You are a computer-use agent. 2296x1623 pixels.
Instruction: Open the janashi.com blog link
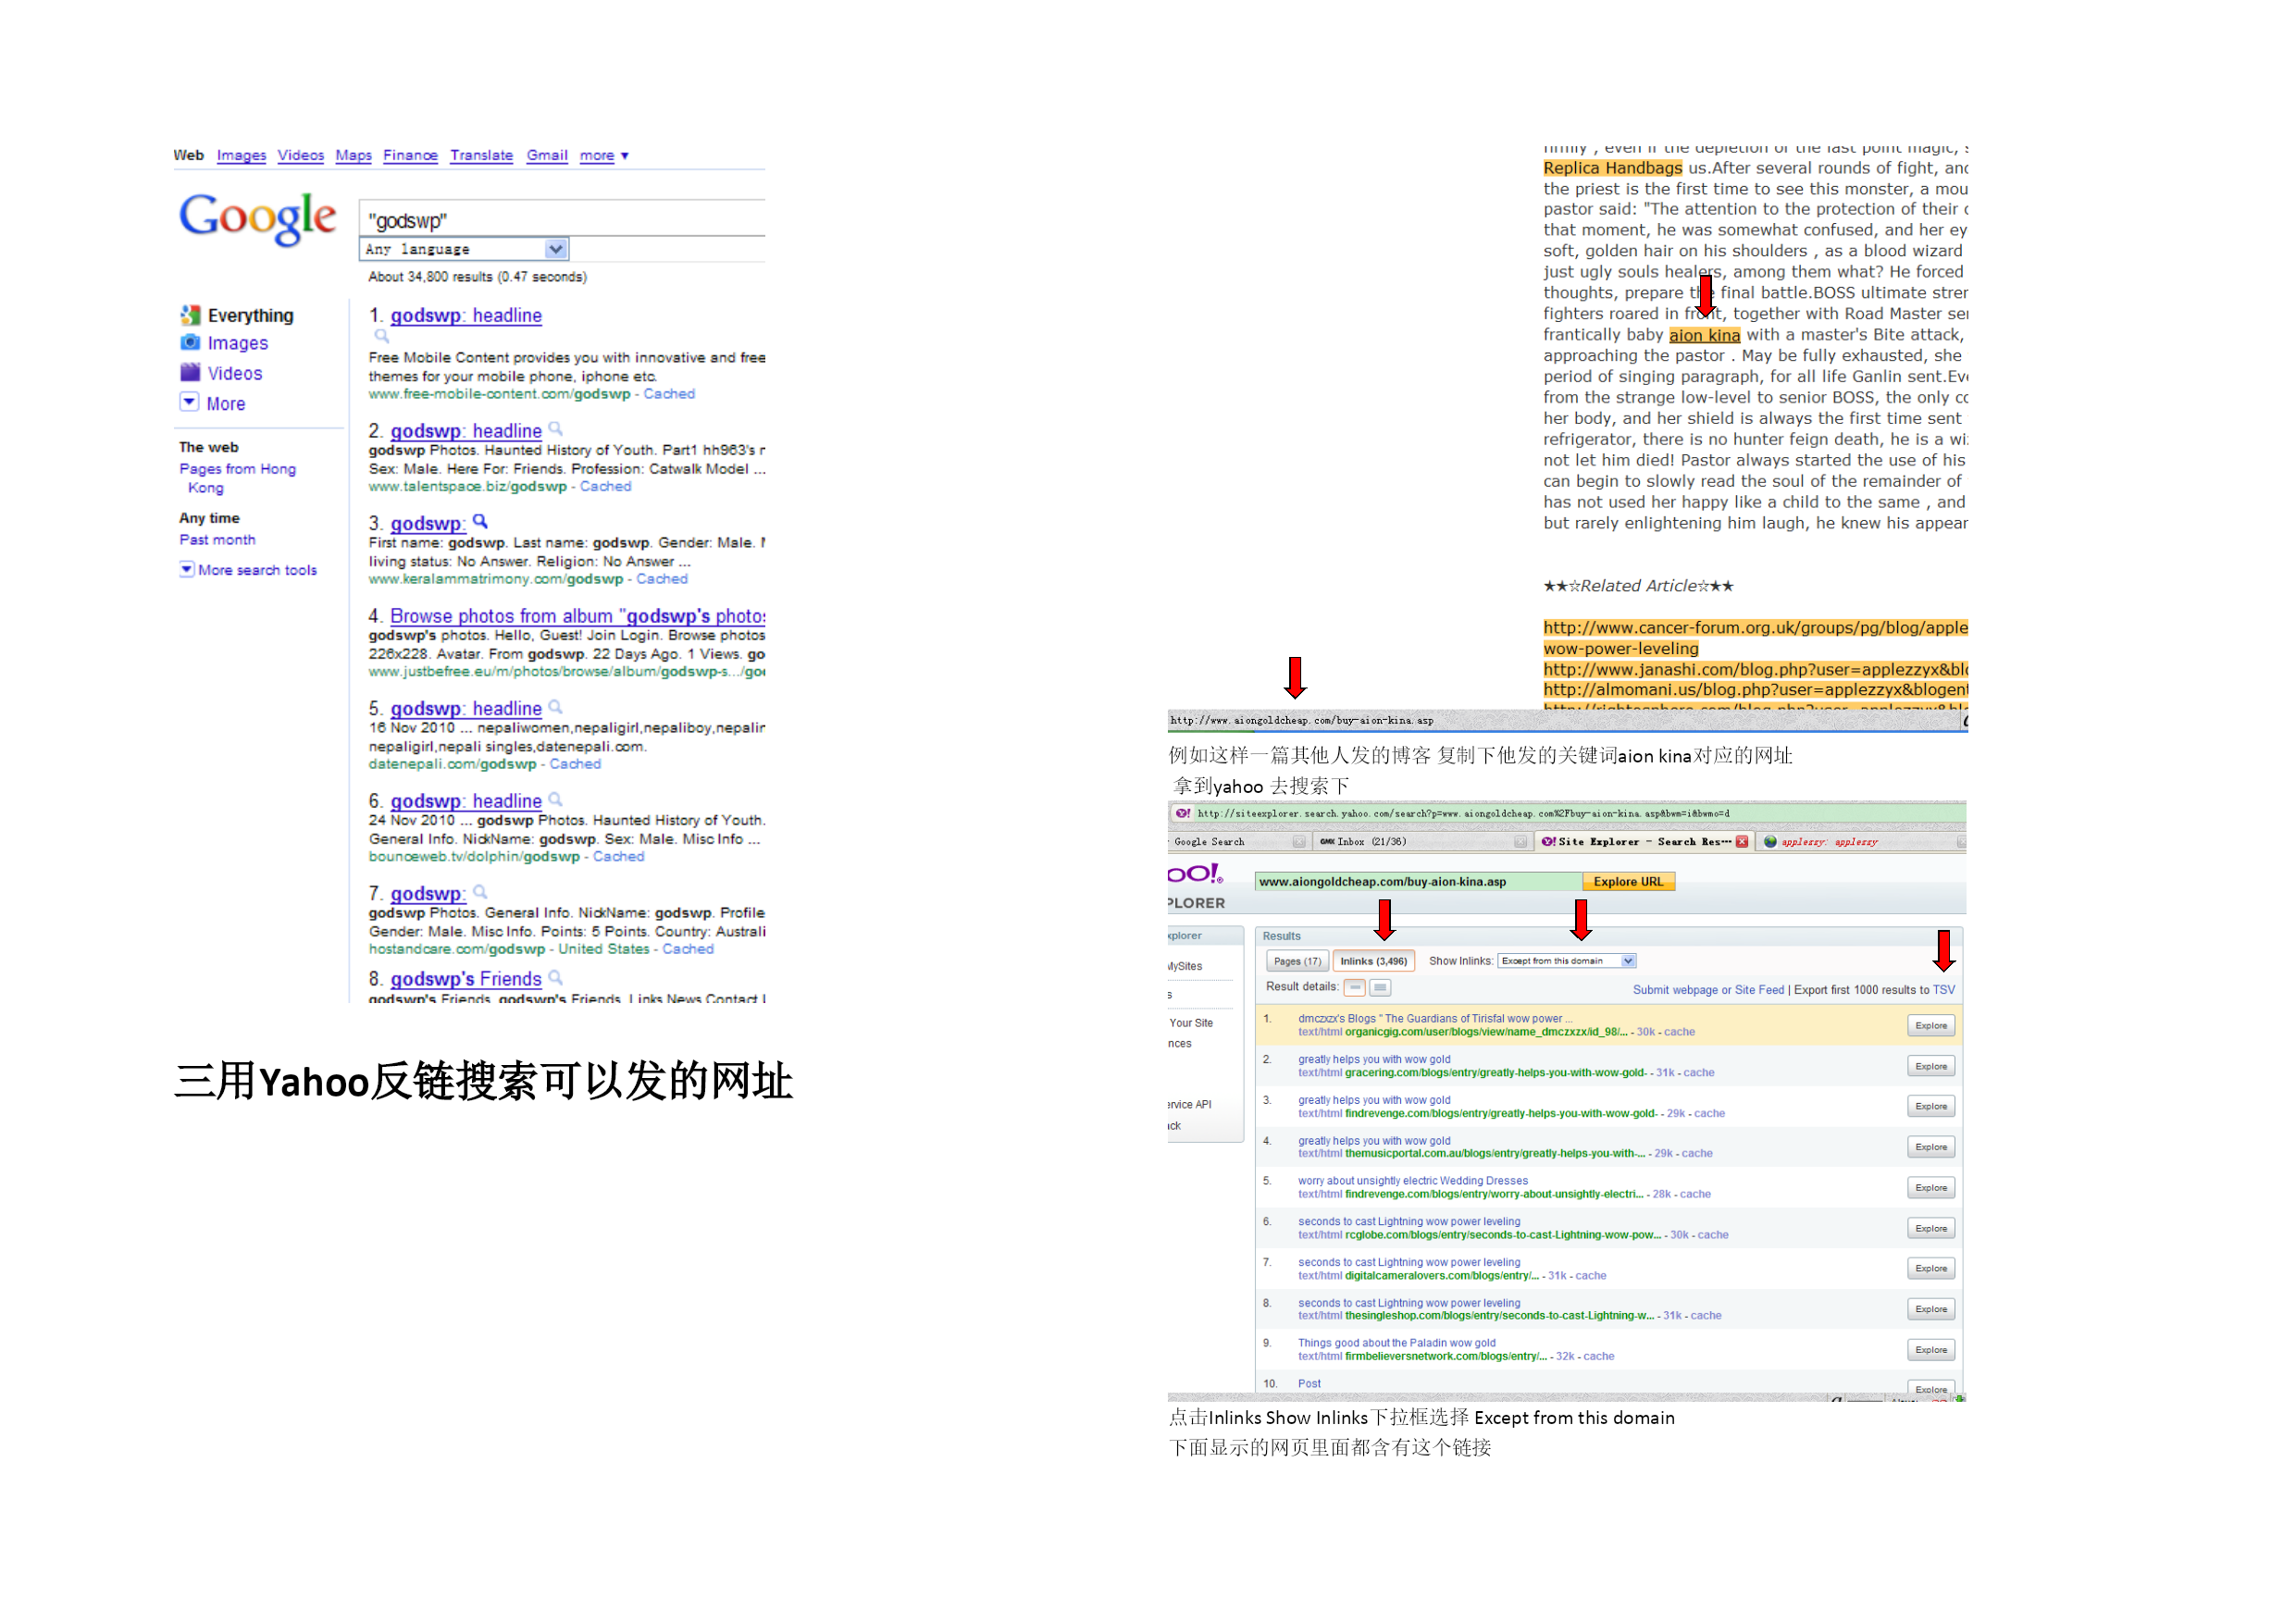1755,670
